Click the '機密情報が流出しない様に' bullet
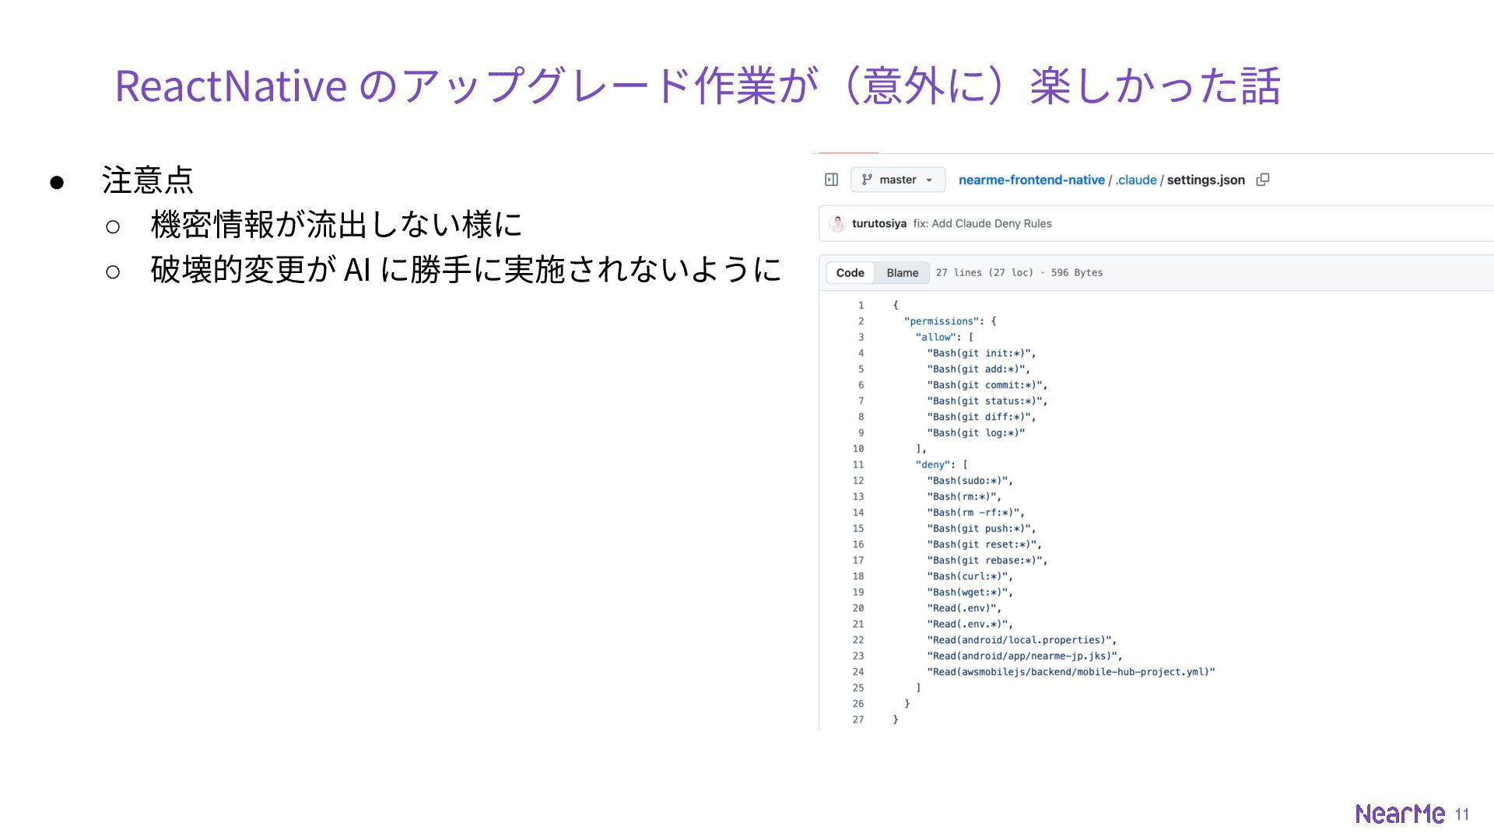The height and width of the screenshot is (840, 1494). click(x=336, y=225)
